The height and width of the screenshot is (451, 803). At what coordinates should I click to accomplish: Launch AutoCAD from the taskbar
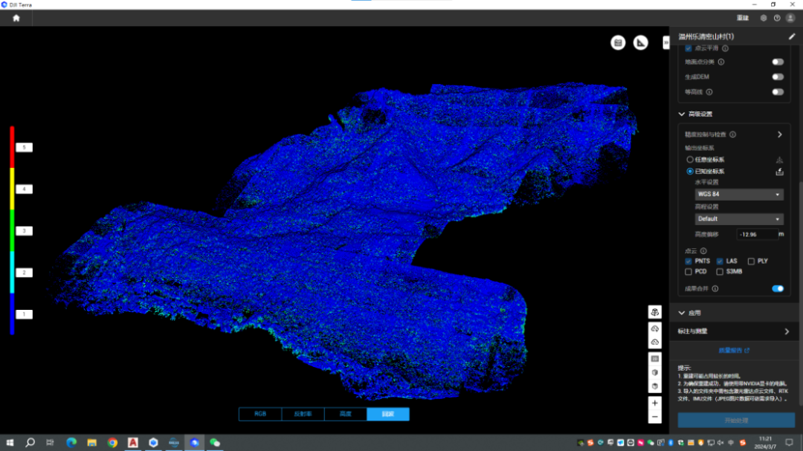coord(132,443)
